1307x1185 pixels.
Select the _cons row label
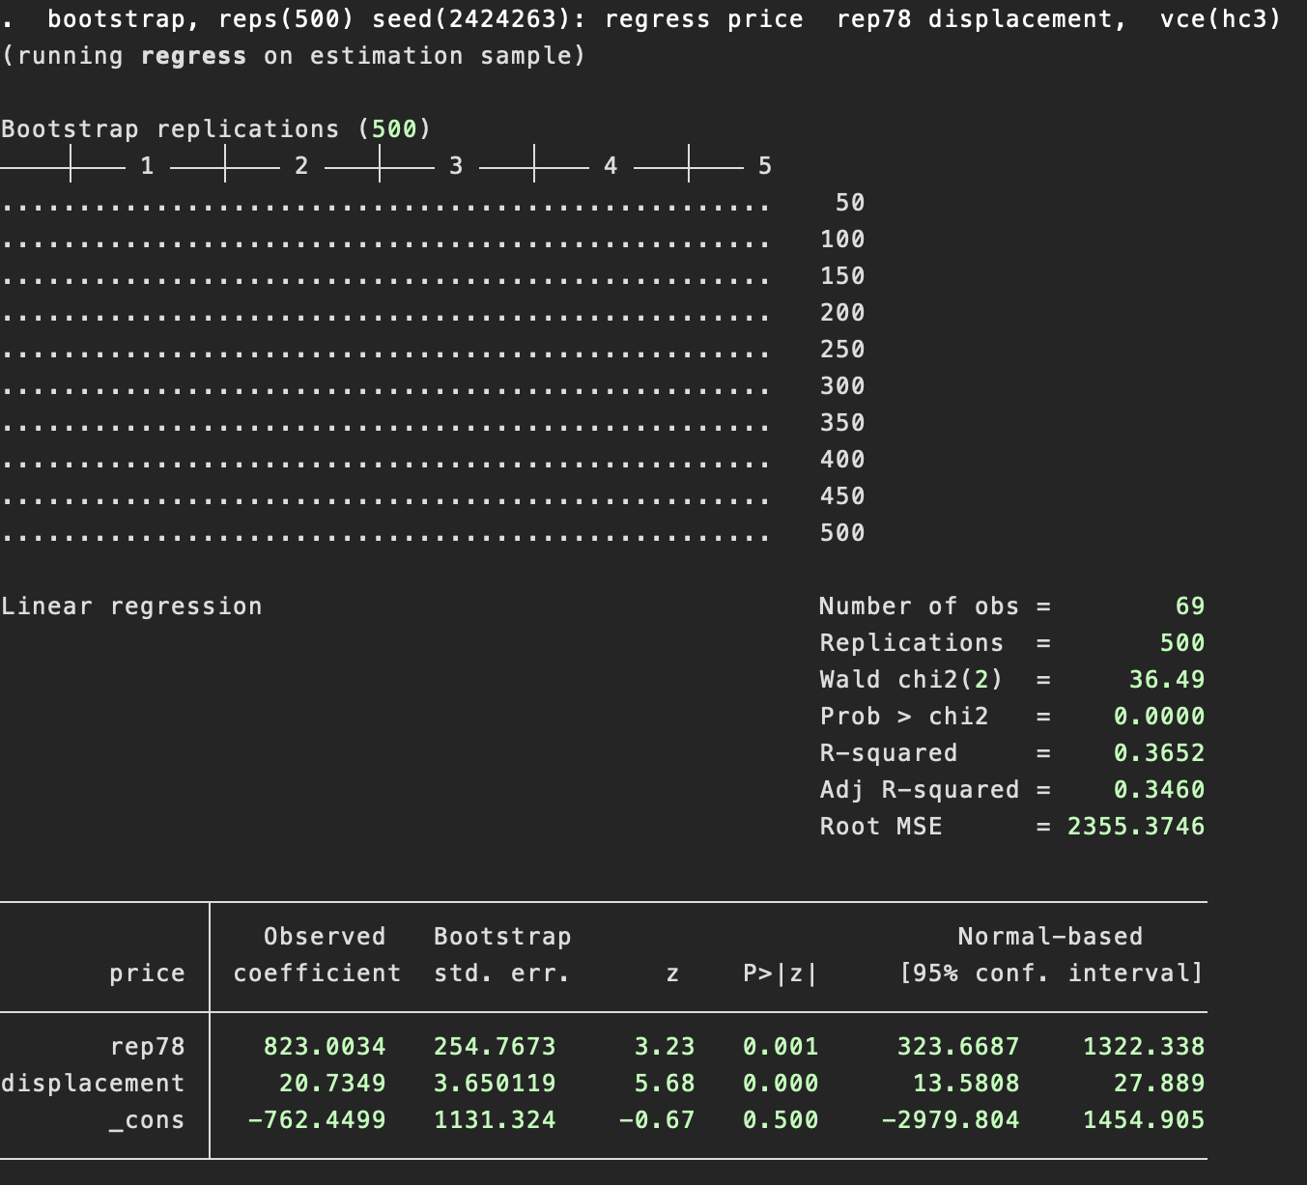147,1120
